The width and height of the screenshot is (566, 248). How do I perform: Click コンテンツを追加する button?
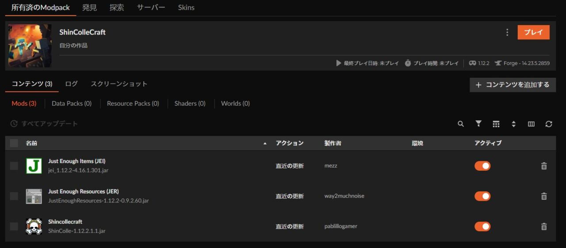[512, 85]
